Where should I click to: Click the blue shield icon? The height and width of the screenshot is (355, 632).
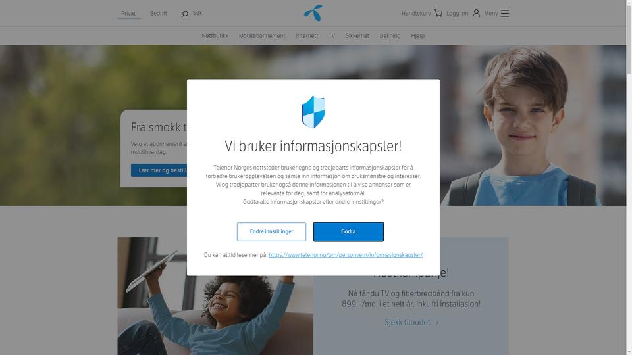point(313,112)
